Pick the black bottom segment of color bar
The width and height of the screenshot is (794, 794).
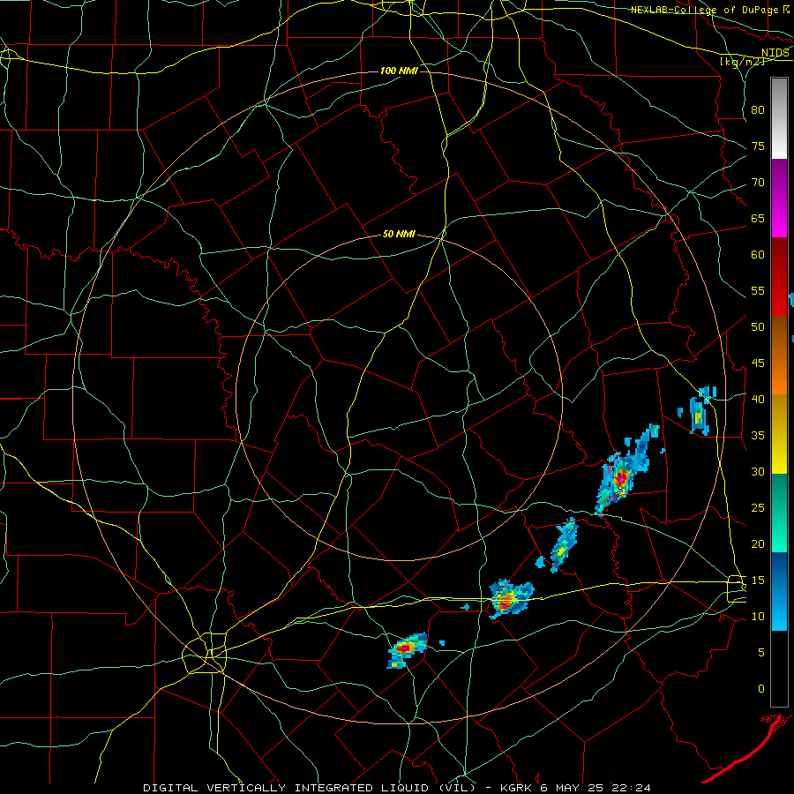pyautogui.click(x=779, y=669)
